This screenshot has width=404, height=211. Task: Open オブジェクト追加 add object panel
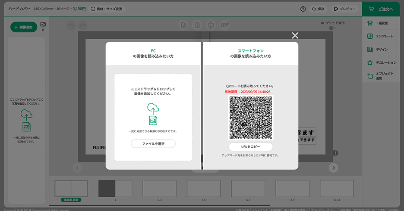tap(381, 76)
